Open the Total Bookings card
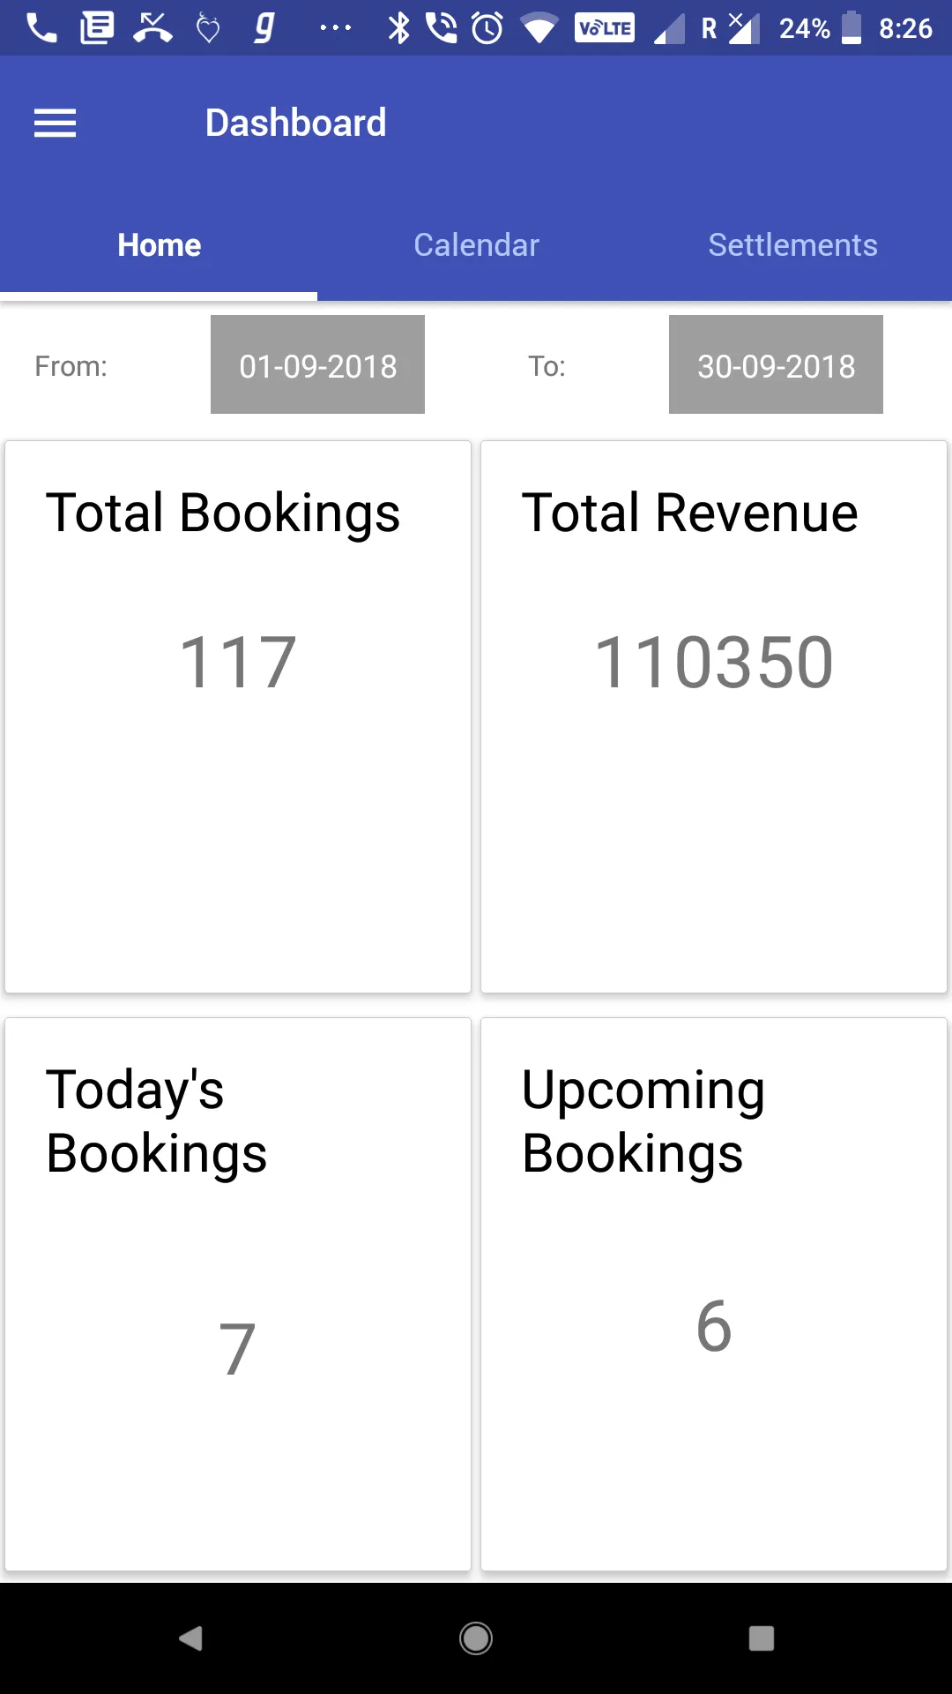Screen dimensions: 952x1694 [238, 717]
